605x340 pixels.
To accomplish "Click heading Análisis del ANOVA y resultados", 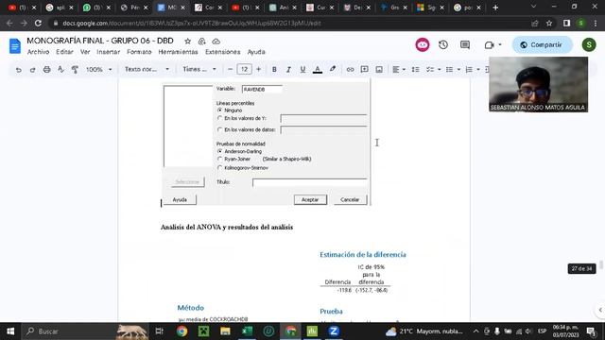I will [x=227, y=227].
